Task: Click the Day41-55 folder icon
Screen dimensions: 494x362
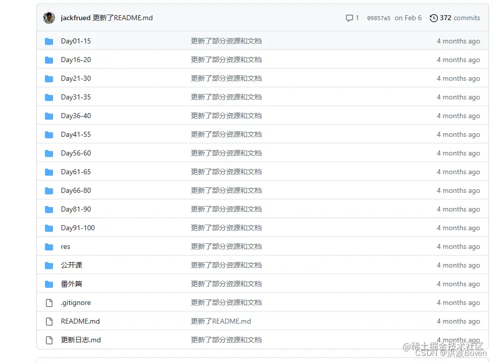Action: (49, 135)
